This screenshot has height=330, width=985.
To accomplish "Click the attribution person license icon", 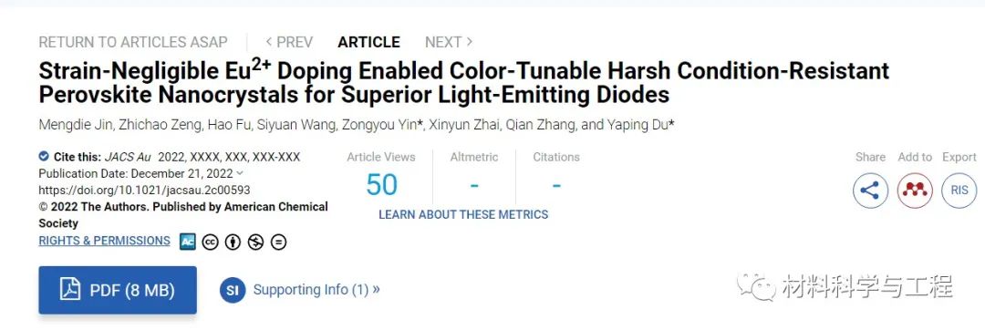I will 233,242.
